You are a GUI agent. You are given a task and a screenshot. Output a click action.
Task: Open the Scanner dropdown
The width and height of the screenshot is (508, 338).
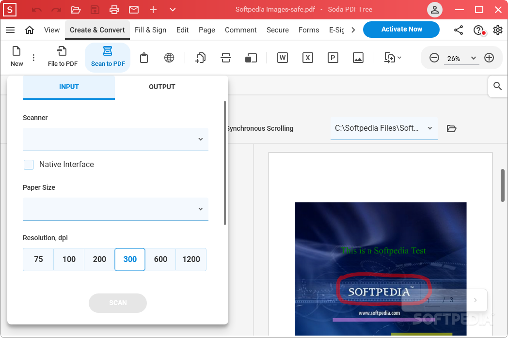coord(116,139)
